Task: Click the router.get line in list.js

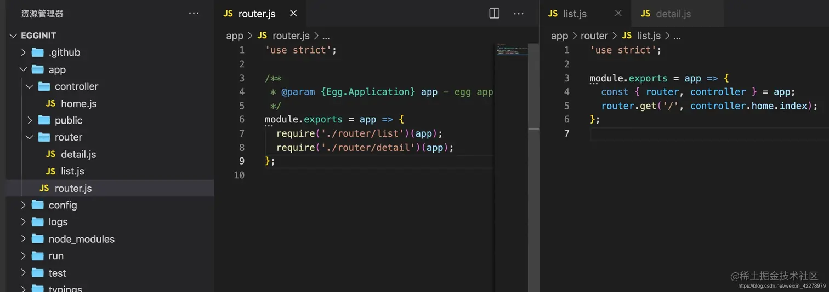Action: [x=709, y=106]
